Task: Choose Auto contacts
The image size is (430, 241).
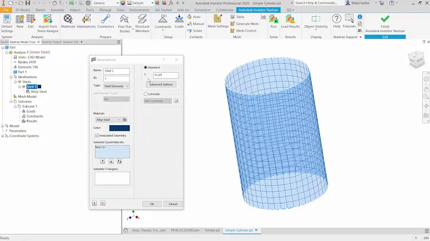Action: point(194,17)
